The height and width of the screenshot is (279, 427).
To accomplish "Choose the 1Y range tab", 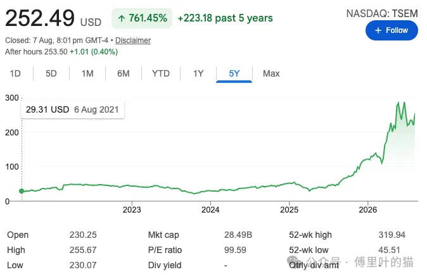I will [x=198, y=73].
